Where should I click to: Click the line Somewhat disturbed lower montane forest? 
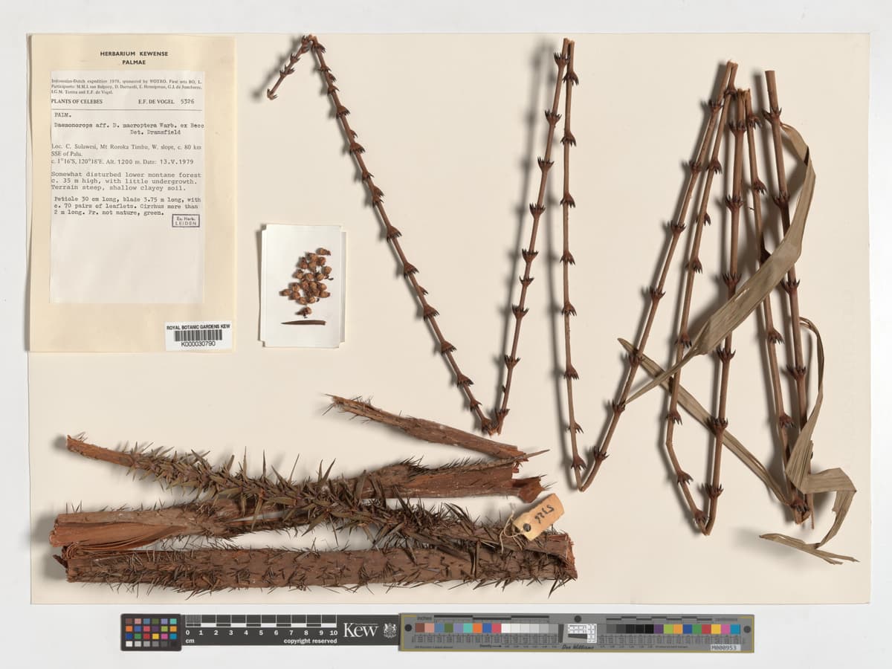point(127,175)
